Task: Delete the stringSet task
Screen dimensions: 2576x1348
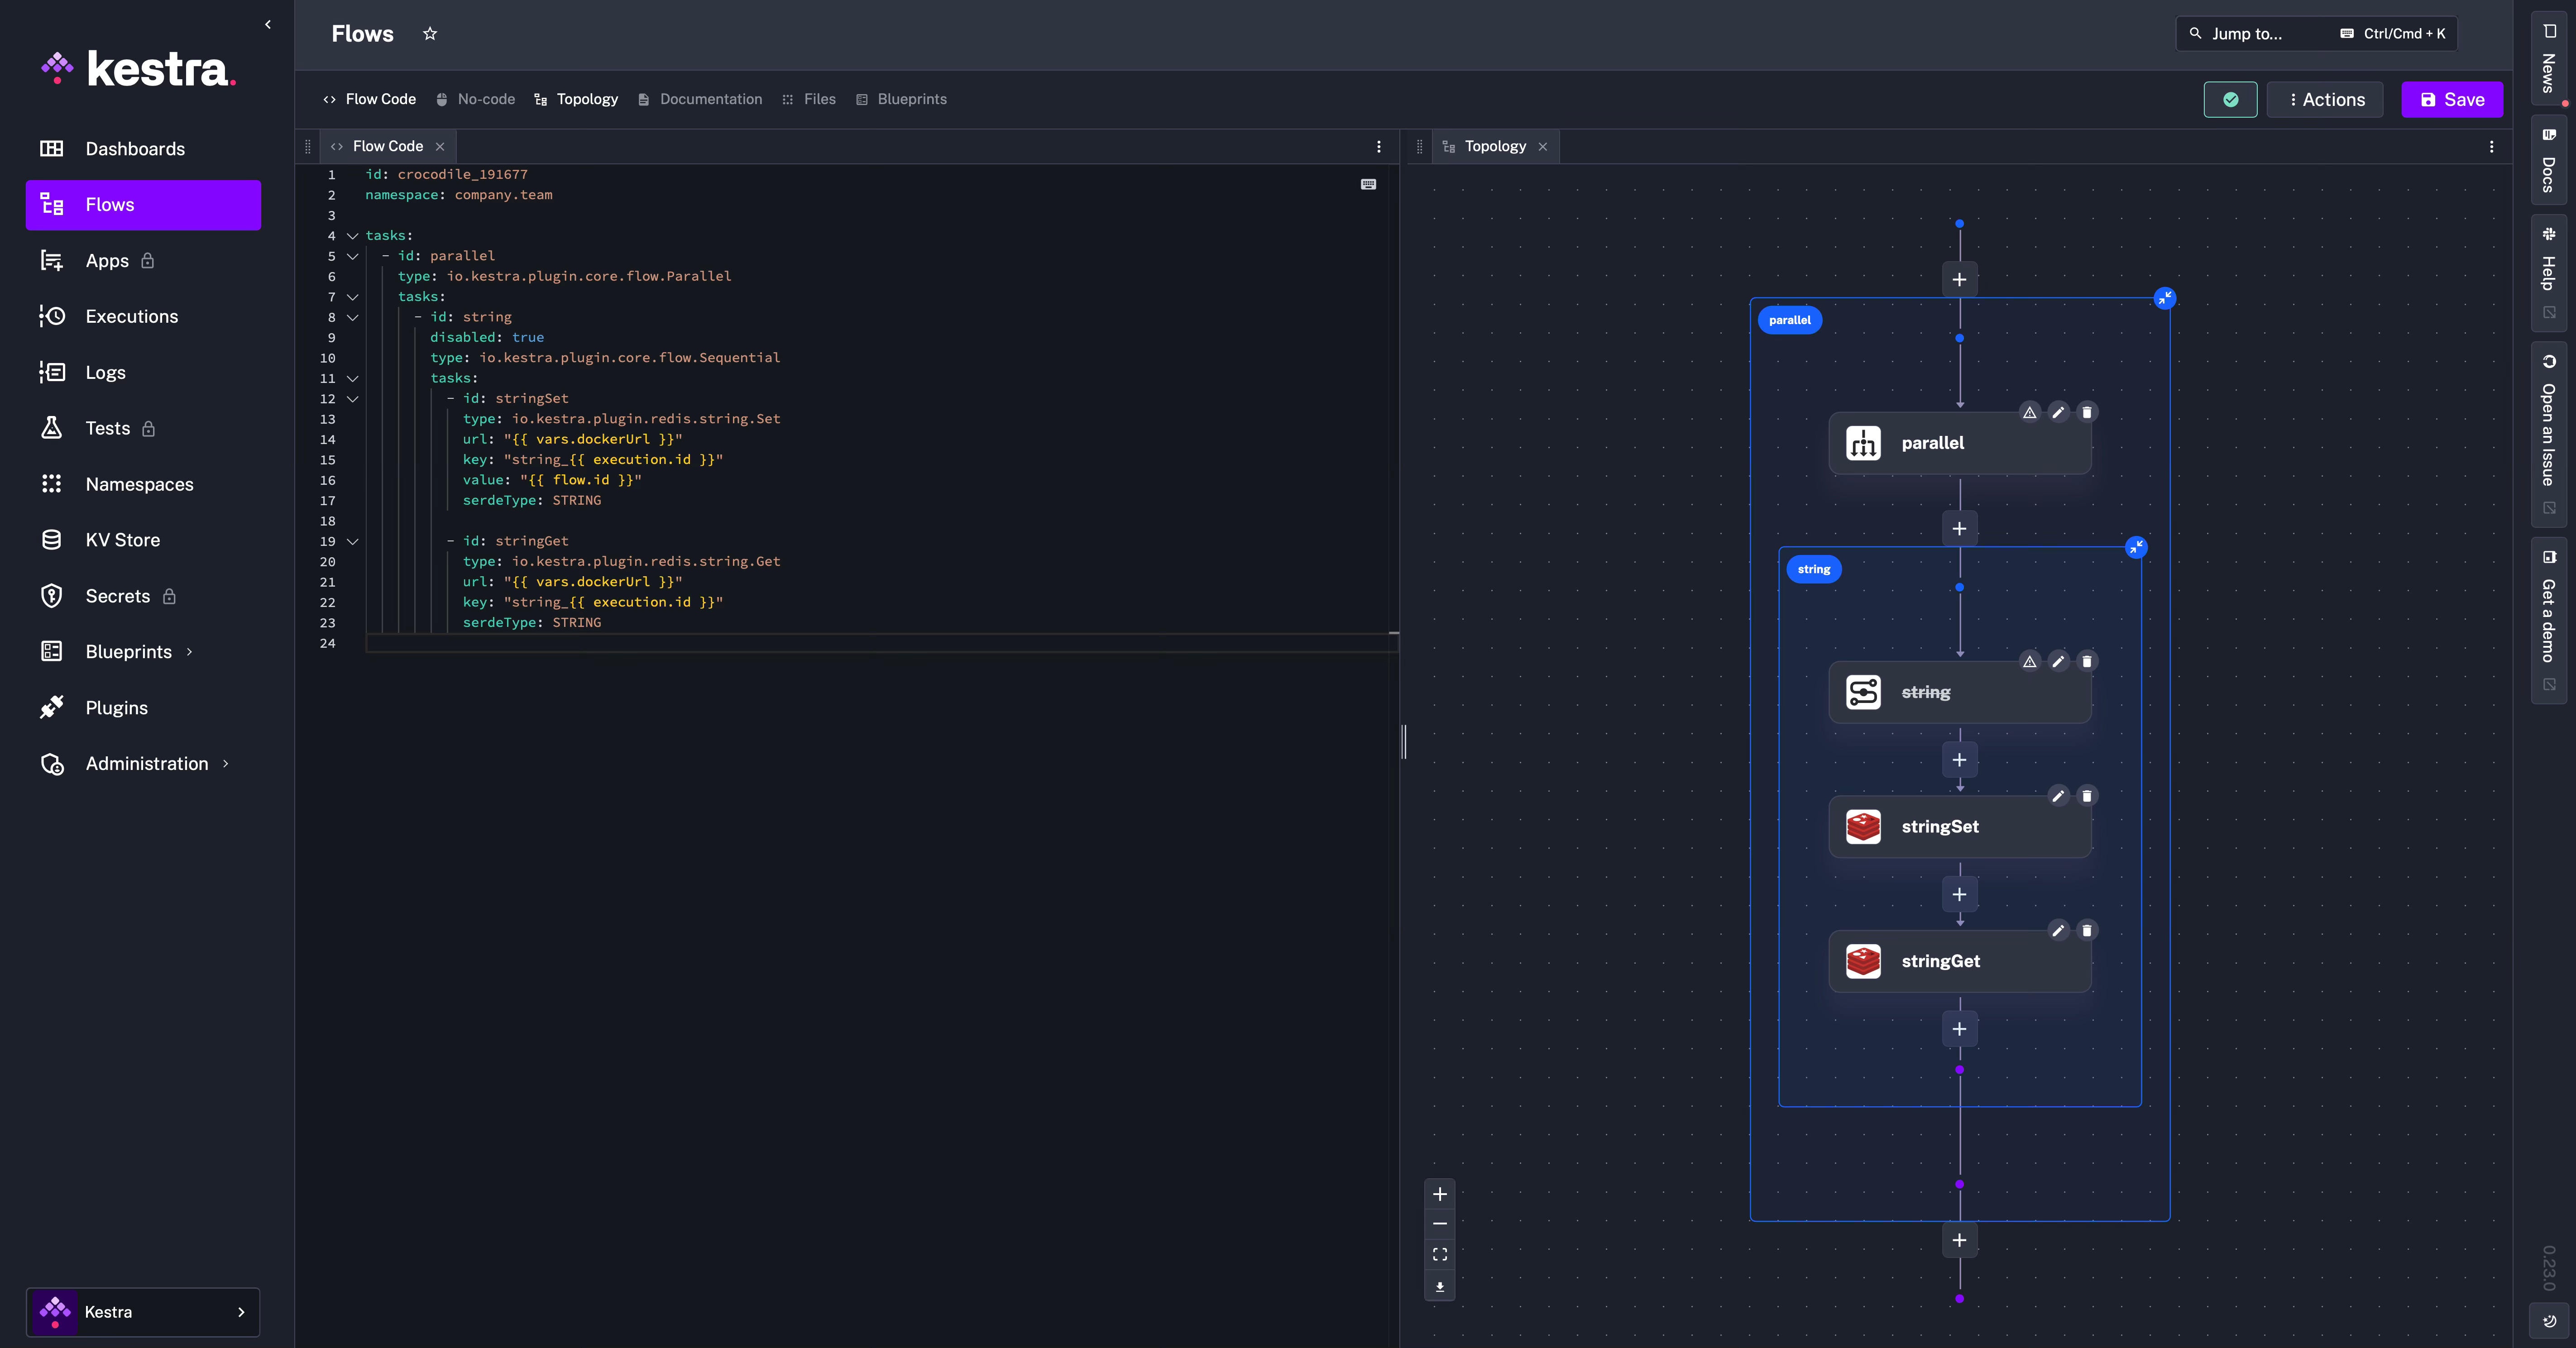Action: (x=2087, y=796)
